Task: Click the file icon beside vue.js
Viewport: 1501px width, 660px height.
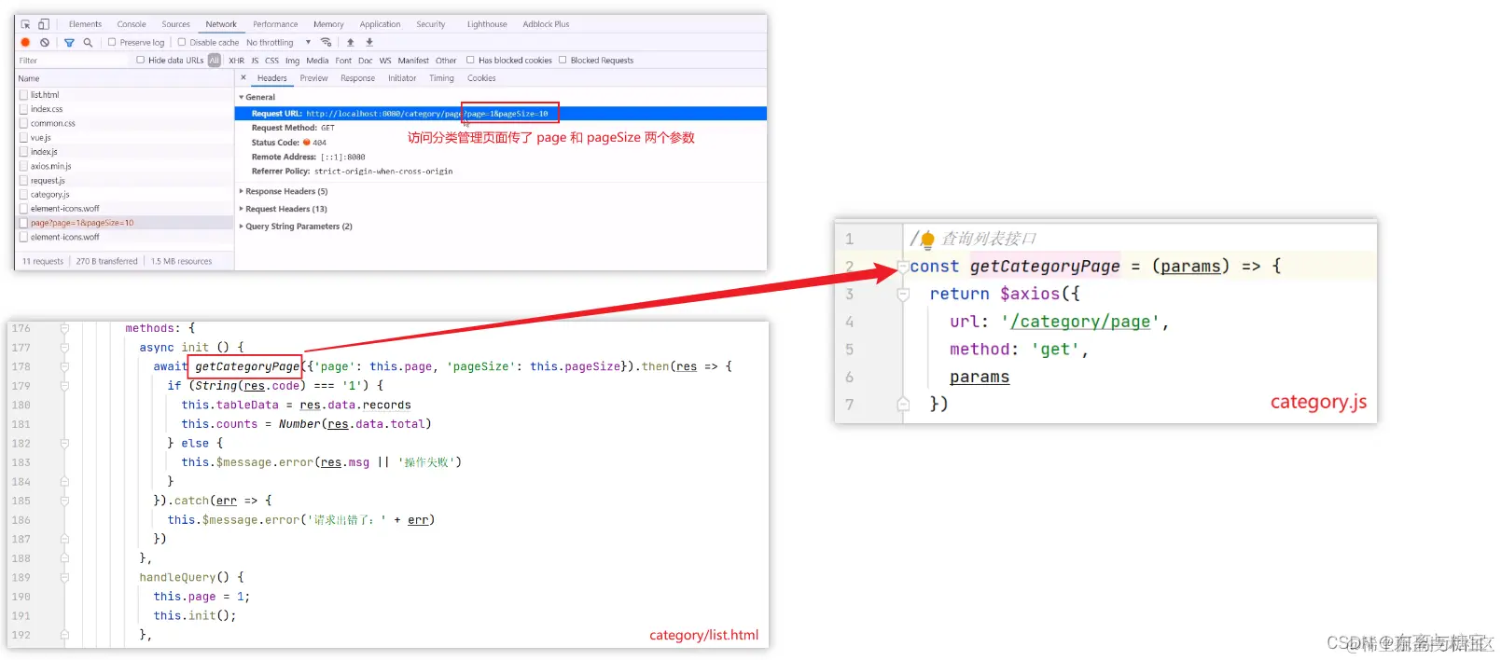Action: [23, 138]
